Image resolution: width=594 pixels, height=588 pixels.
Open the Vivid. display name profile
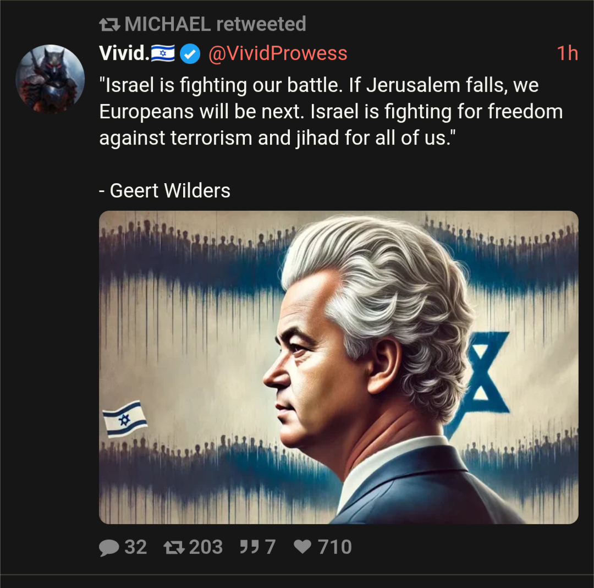[124, 53]
